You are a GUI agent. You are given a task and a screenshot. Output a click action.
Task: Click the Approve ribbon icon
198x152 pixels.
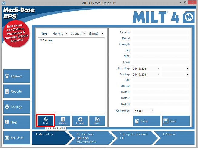click(x=7, y=76)
